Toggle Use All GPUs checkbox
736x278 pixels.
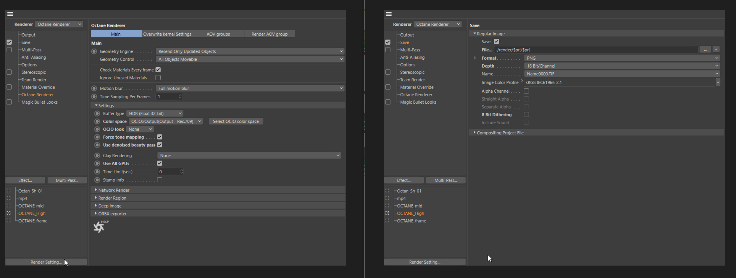pos(159,163)
